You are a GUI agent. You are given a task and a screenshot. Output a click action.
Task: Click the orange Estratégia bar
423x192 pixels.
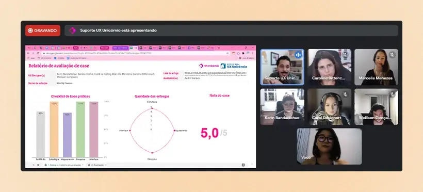[54, 130]
